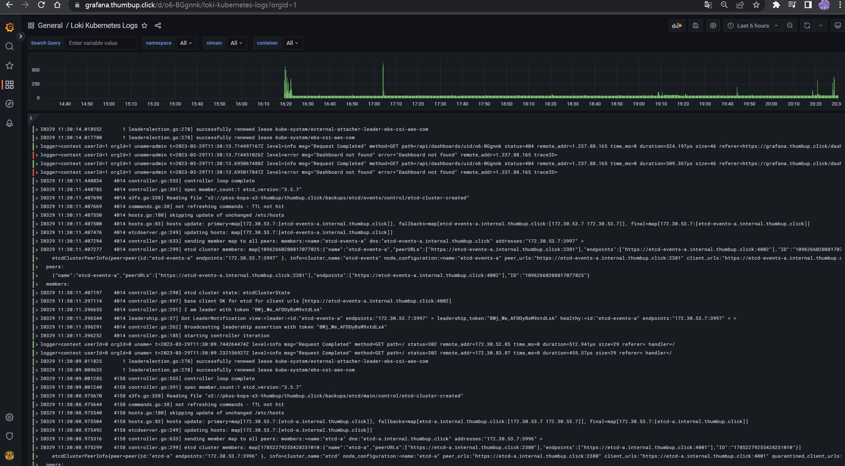Open the sidebar Search icon

coord(10,46)
